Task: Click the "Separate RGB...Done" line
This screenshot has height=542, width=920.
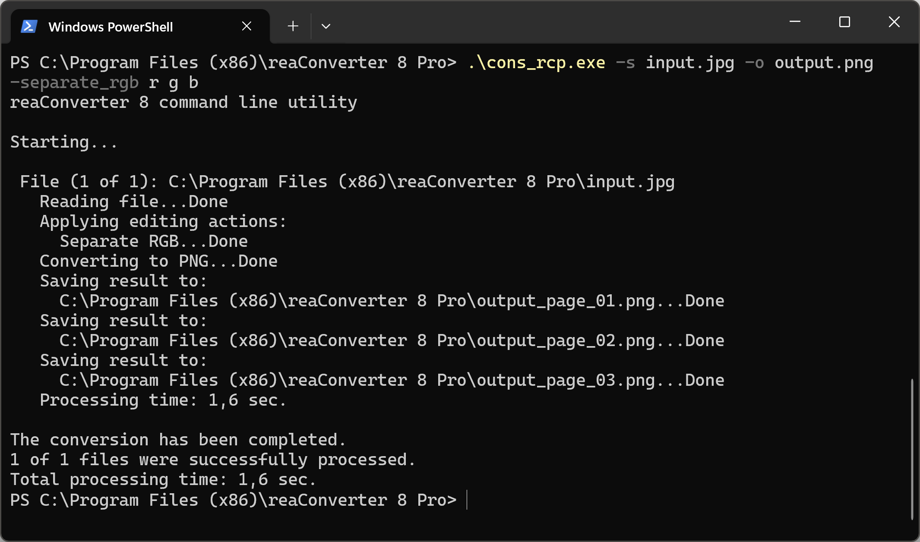Action: click(x=154, y=242)
